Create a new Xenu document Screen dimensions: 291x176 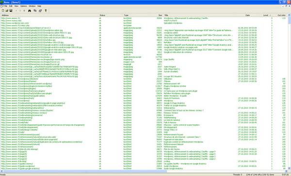pyautogui.click(x=3, y=11)
